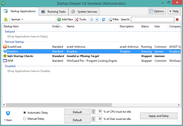183x126 pixels.
Task: Click Default button for Disk idle
Action: [77, 120]
